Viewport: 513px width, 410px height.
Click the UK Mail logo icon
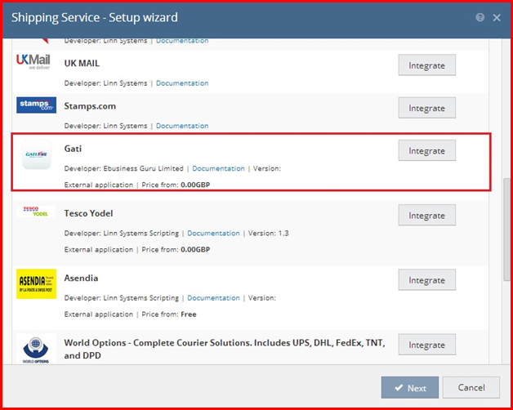[36, 63]
